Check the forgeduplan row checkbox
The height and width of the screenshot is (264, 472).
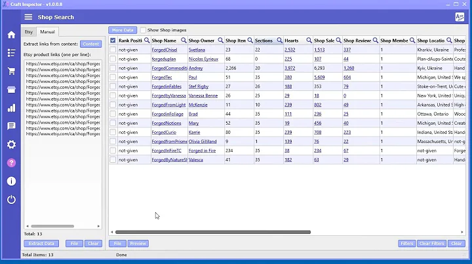pos(113,59)
